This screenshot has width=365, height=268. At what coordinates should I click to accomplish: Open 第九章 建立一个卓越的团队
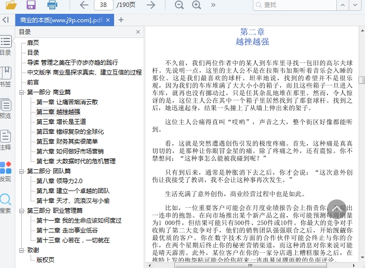coord(73,191)
